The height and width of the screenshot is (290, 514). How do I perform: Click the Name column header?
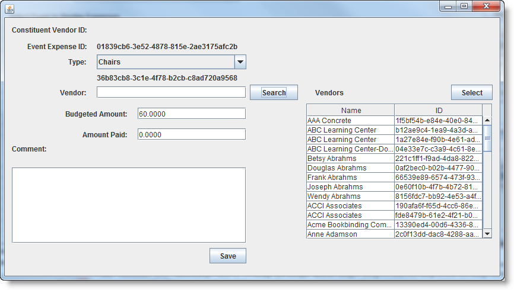pos(351,110)
